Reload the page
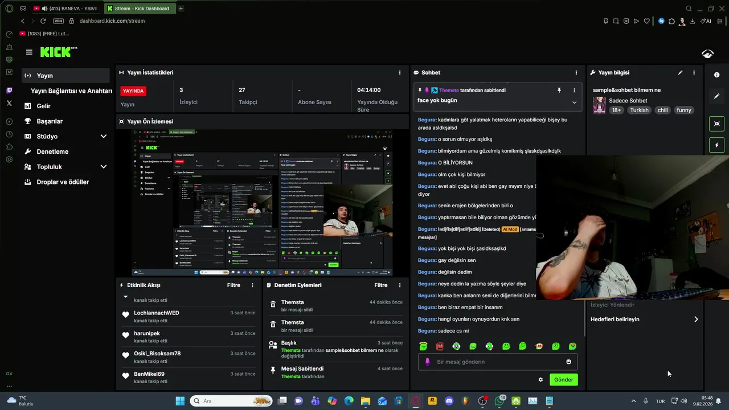The height and width of the screenshot is (410, 729). coord(43,21)
